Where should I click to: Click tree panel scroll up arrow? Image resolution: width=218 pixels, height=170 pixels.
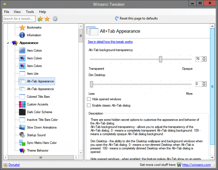(x=81, y=26)
